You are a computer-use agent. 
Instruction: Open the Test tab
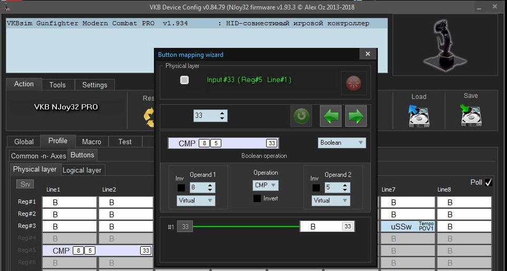point(125,142)
